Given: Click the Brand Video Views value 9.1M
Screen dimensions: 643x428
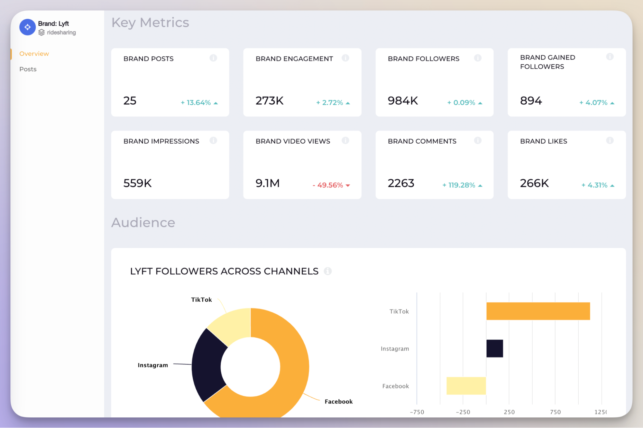Looking at the screenshot, I should pyautogui.click(x=268, y=183).
